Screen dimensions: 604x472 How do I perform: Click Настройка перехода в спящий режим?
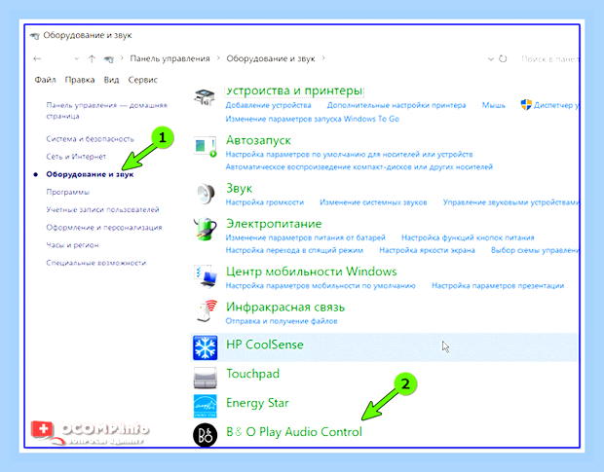pos(294,250)
